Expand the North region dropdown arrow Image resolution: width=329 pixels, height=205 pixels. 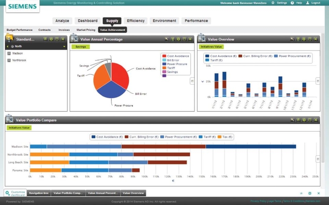pyautogui.click(x=64, y=47)
